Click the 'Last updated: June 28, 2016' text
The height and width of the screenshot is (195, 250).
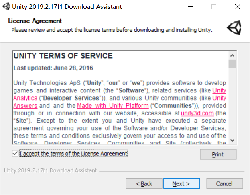53,68
